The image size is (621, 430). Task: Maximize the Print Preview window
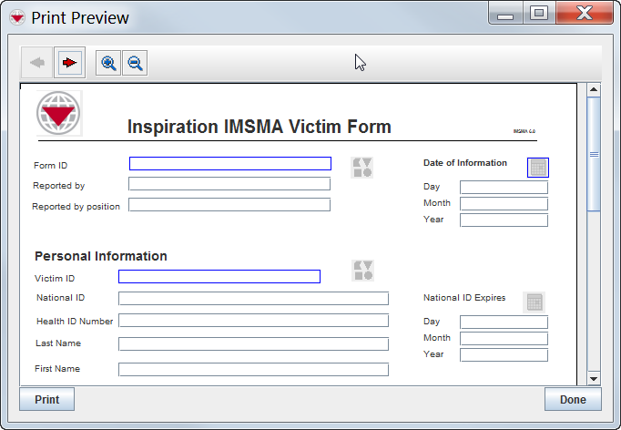(x=538, y=14)
